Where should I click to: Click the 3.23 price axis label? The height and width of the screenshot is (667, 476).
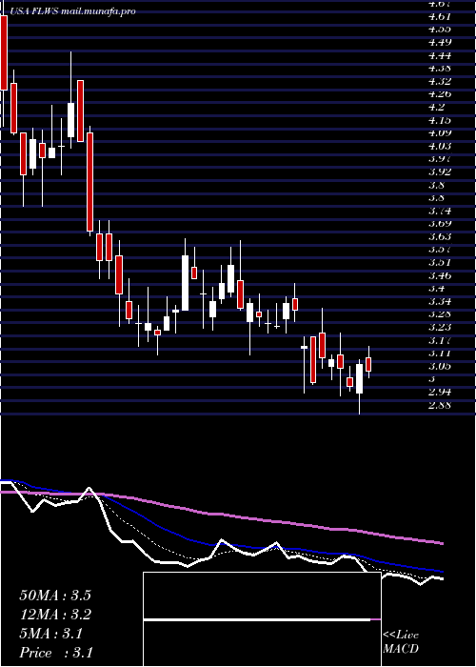[x=440, y=328]
